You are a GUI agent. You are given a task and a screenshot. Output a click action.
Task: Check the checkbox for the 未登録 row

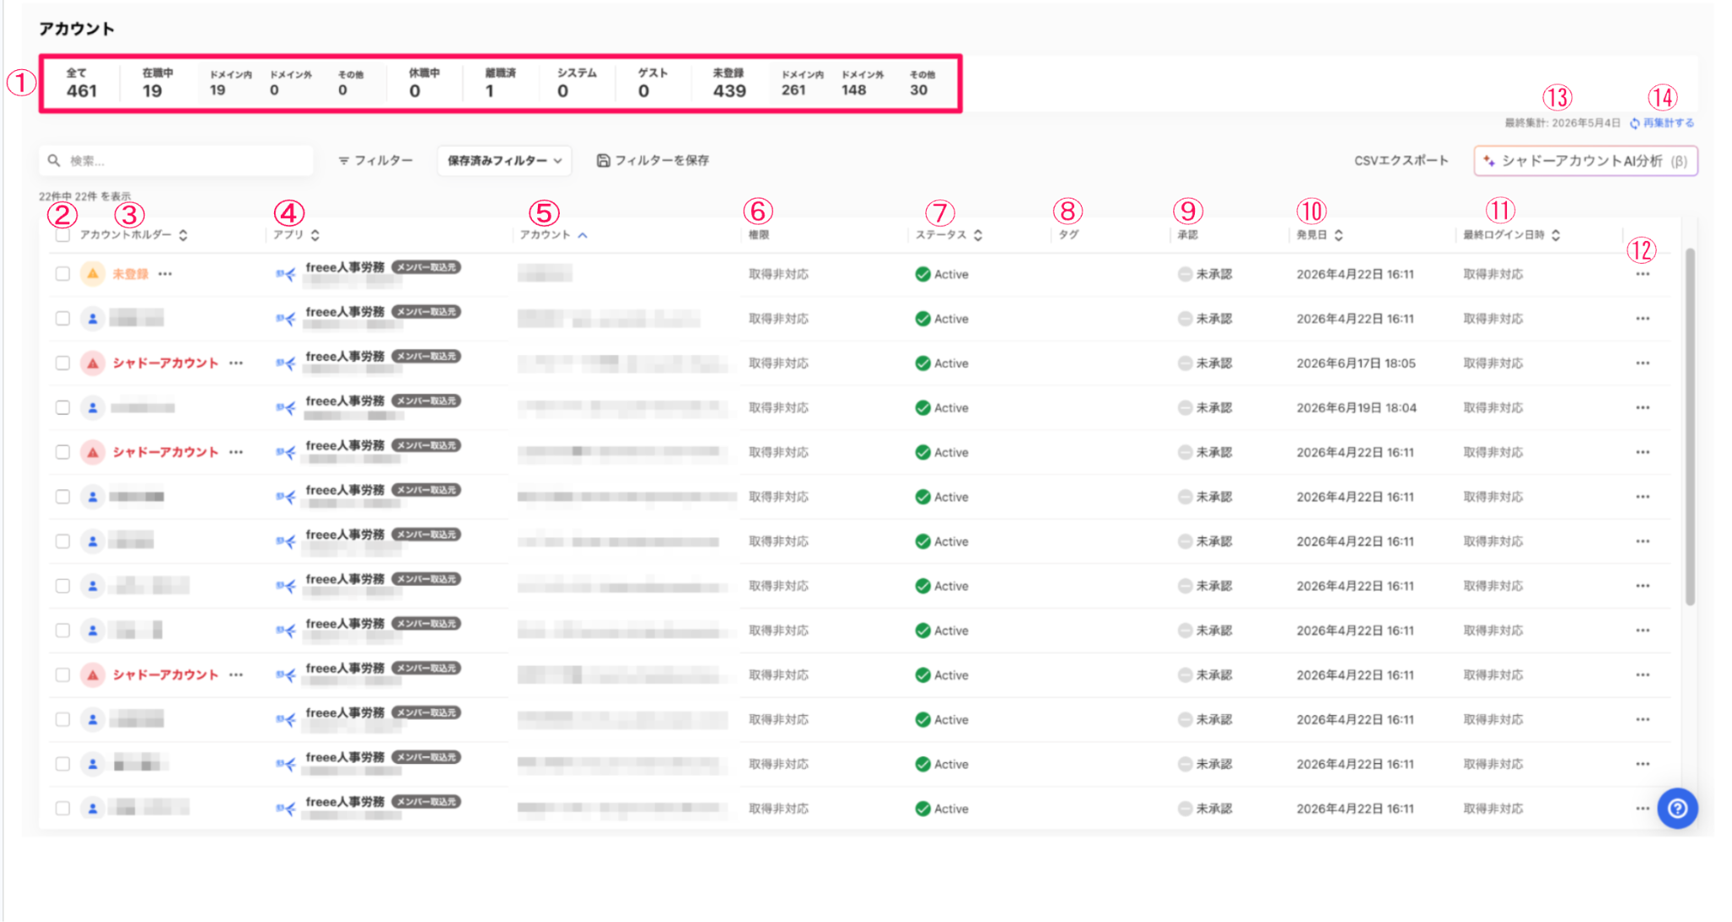[x=63, y=274]
